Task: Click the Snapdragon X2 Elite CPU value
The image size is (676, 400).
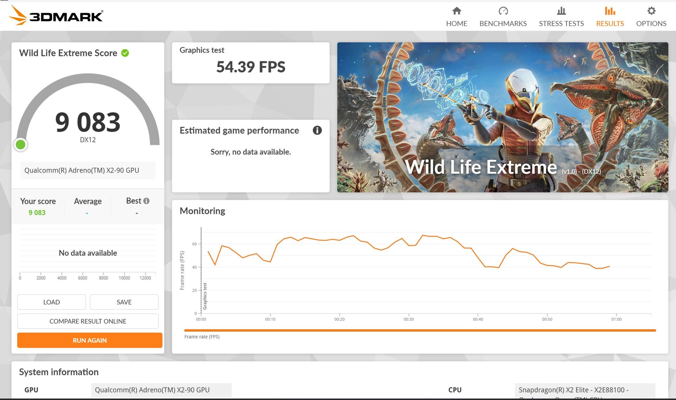Action: 585,390
